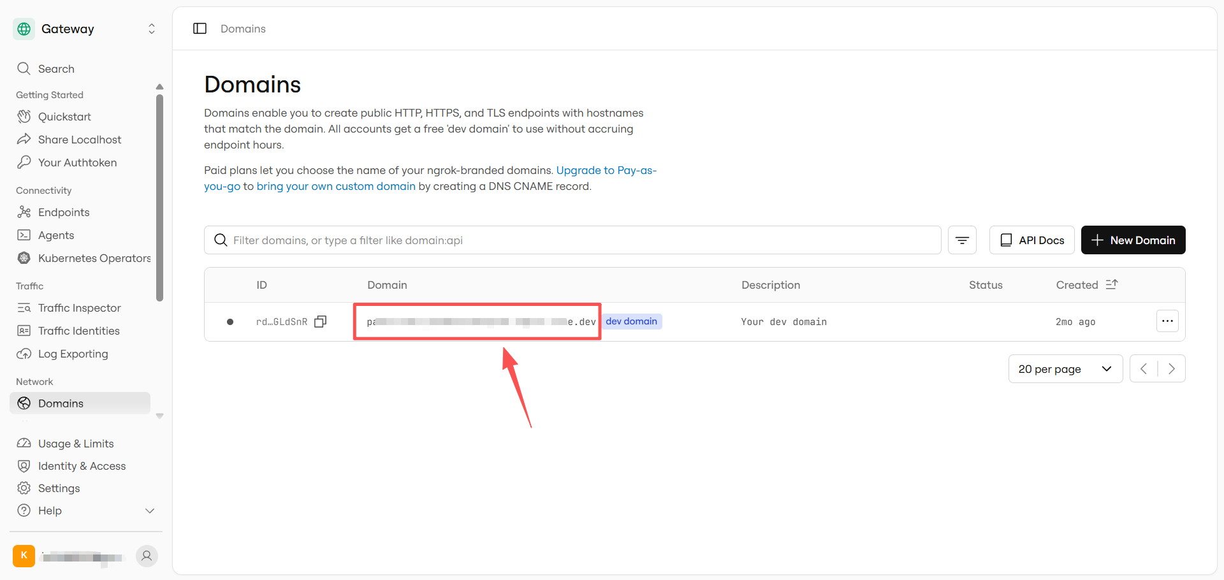Go to the previous page
Screen dimensions: 1224x580
coord(1144,369)
